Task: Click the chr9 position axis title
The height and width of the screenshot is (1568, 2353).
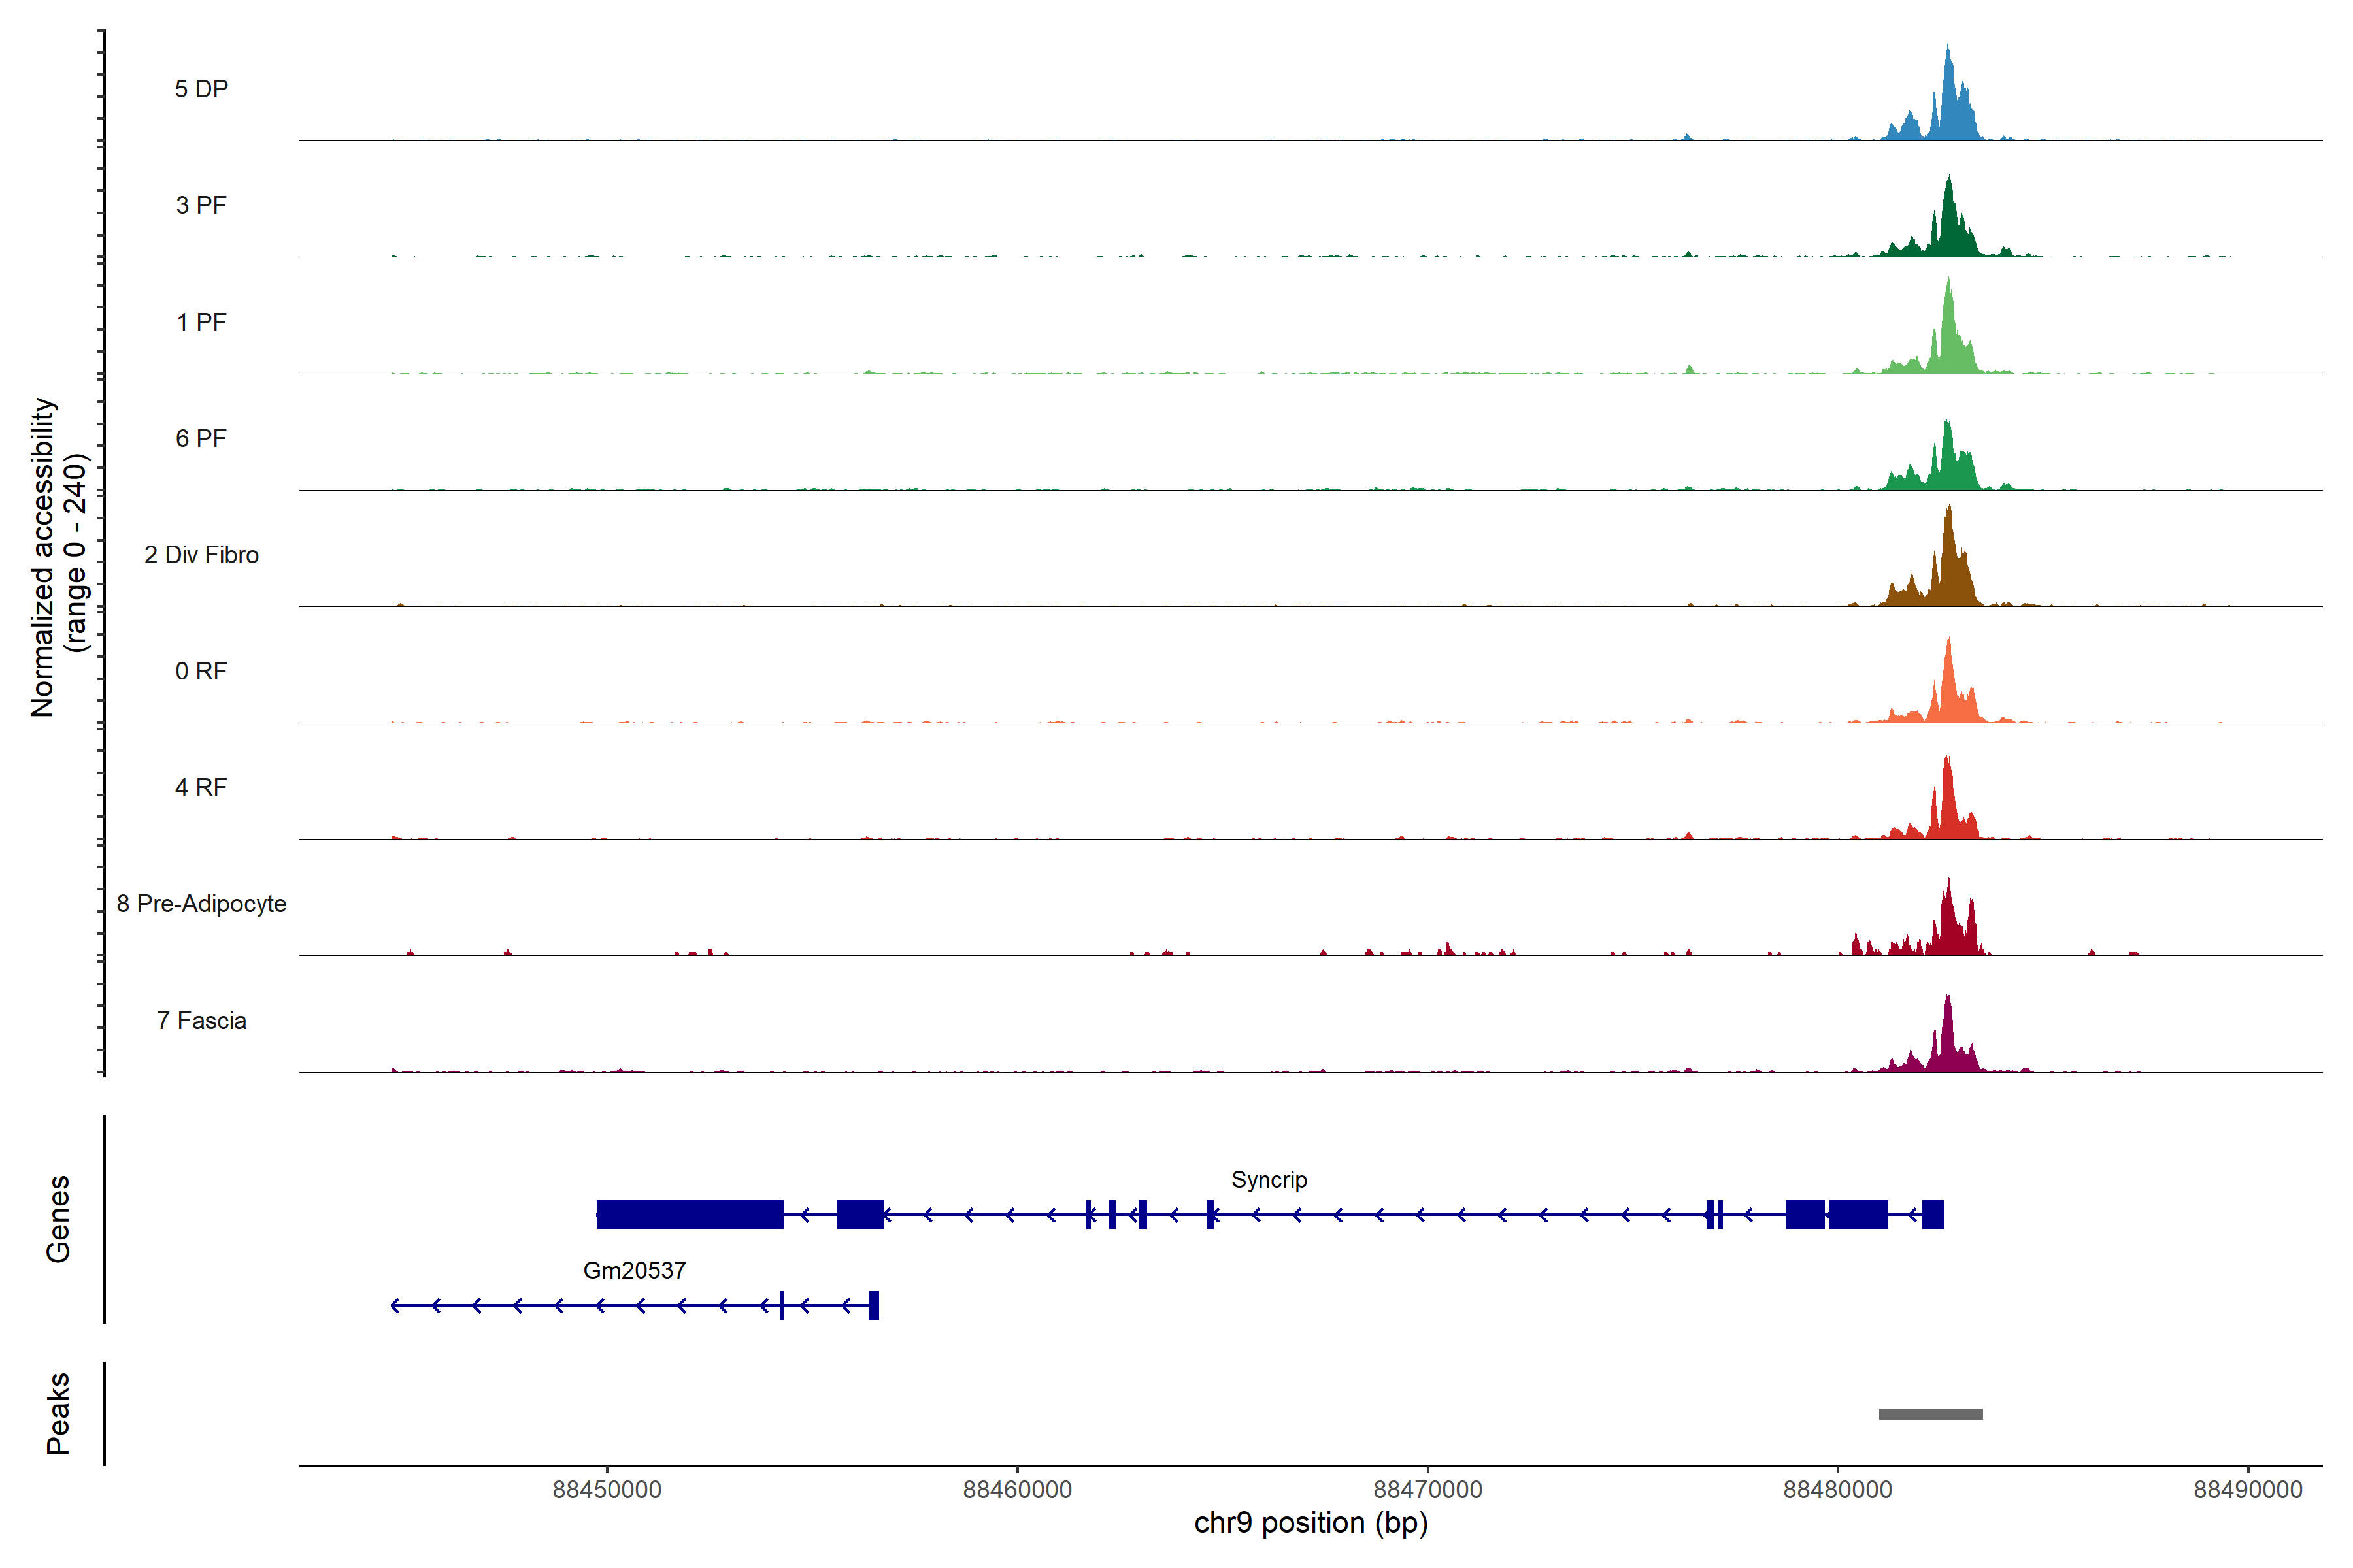Action: tap(1310, 1523)
